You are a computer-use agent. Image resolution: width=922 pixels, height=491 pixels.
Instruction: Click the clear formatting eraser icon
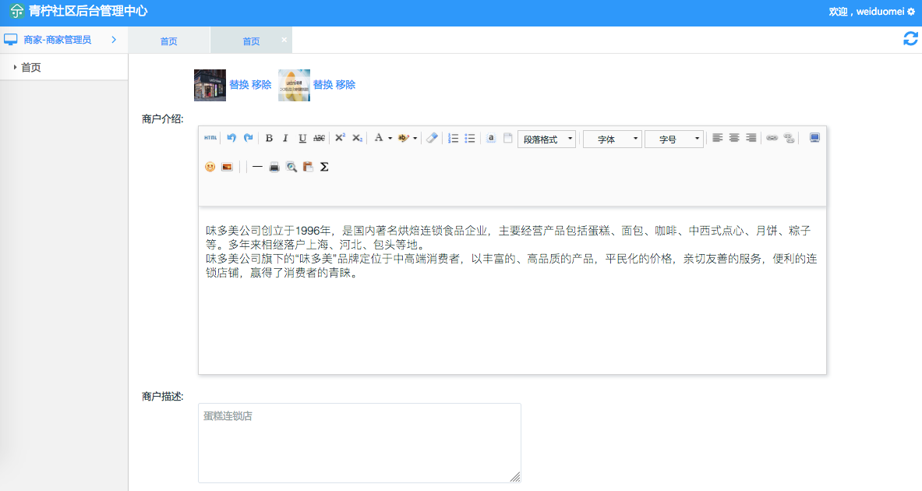click(433, 138)
